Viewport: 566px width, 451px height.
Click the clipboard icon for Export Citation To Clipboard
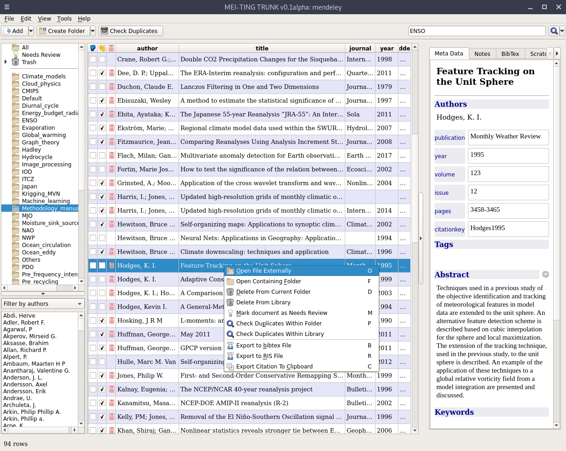point(230,367)
